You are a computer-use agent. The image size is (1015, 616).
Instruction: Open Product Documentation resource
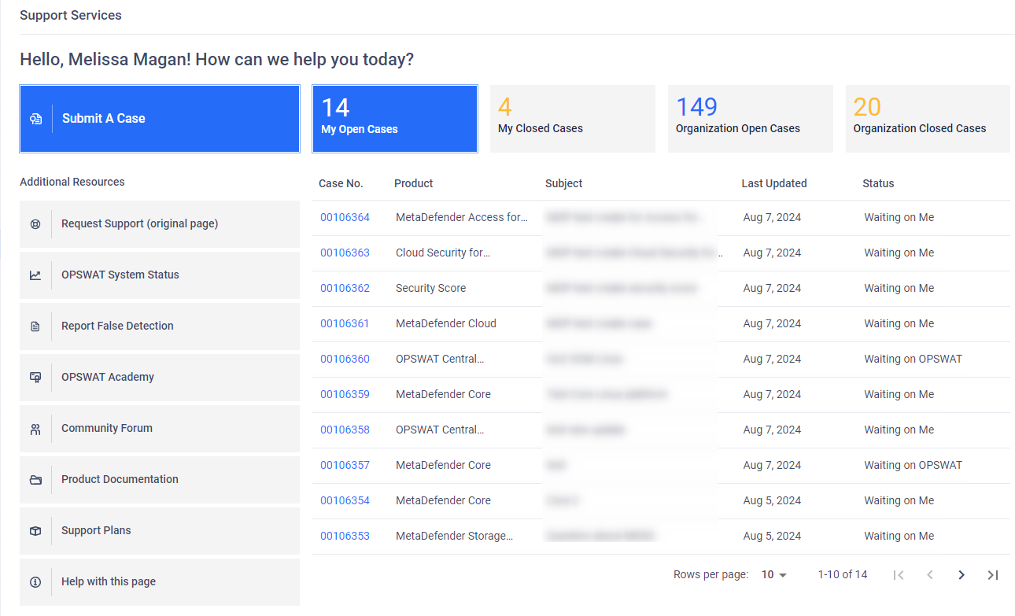(x=160, y=480)
